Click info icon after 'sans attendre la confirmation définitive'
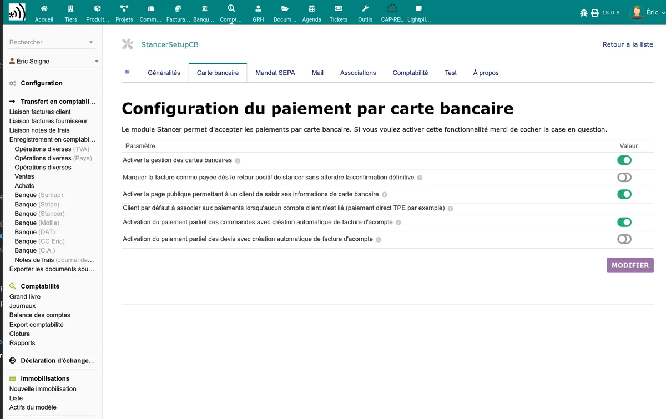This screenshot has height=419, width=666. click(x=420, y=178)
